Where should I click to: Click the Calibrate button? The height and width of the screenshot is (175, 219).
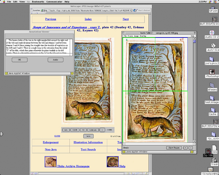coord(93,130)
